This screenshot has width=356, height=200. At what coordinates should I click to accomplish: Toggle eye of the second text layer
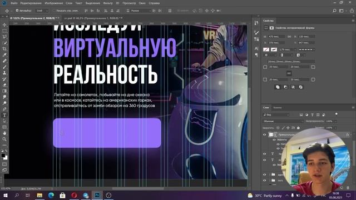[265, 160]
